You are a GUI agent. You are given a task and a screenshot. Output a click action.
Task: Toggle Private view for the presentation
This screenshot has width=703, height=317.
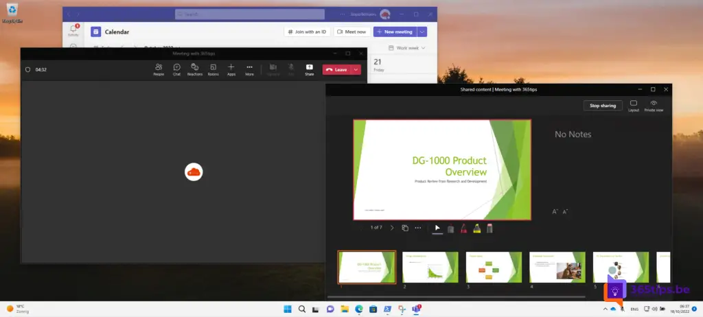[x=653, y=106]
